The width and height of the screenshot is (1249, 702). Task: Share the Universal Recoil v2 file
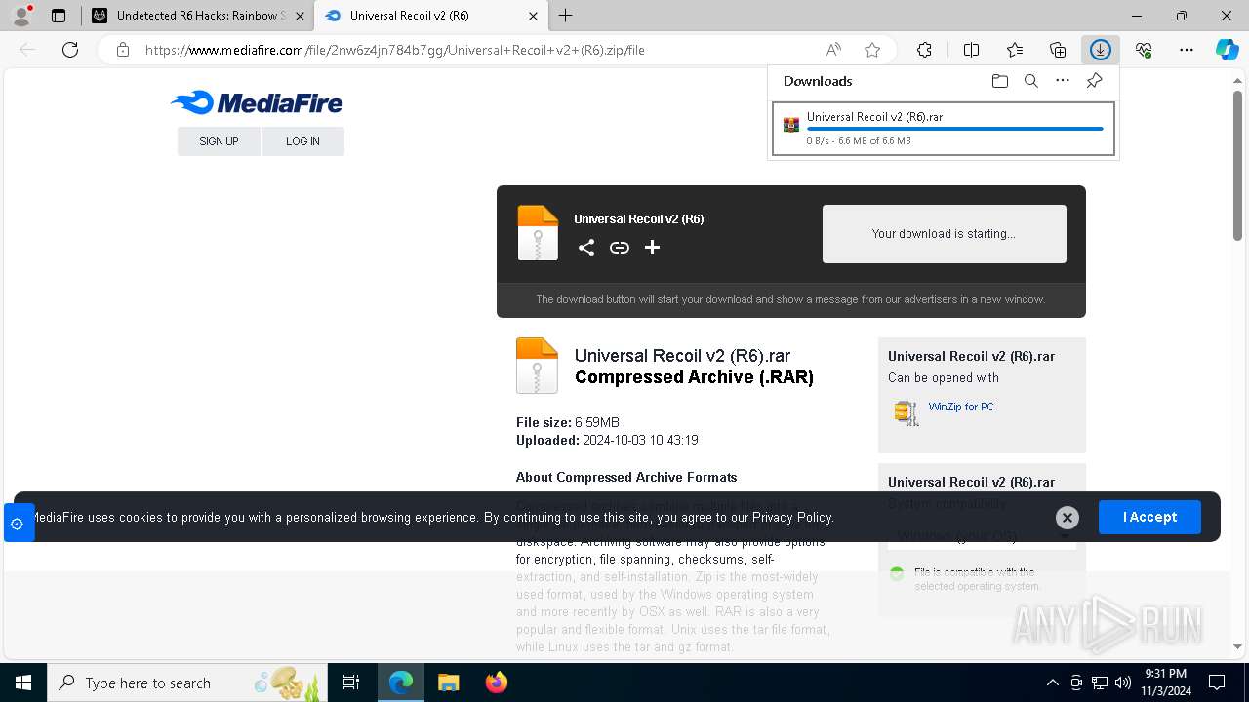click(586, 248)
